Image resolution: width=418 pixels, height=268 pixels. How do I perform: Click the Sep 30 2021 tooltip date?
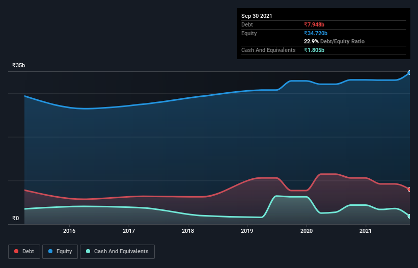[257, 16]
